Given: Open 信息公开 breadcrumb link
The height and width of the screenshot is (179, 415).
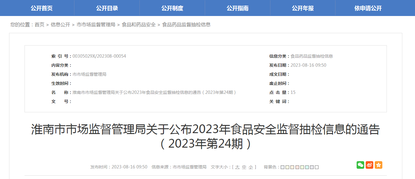Looking at the screenshot, I should (60, 25).
